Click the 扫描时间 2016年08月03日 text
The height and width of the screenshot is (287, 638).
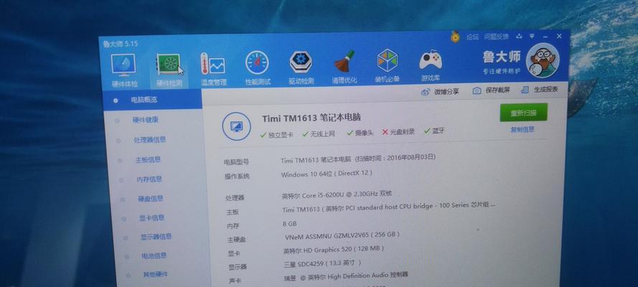(x=395, y=157)
